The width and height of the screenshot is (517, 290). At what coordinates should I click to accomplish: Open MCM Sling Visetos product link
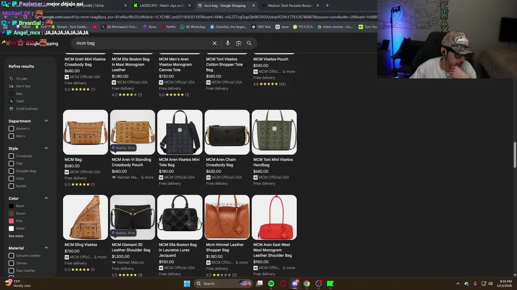click(x=81, y=244)
